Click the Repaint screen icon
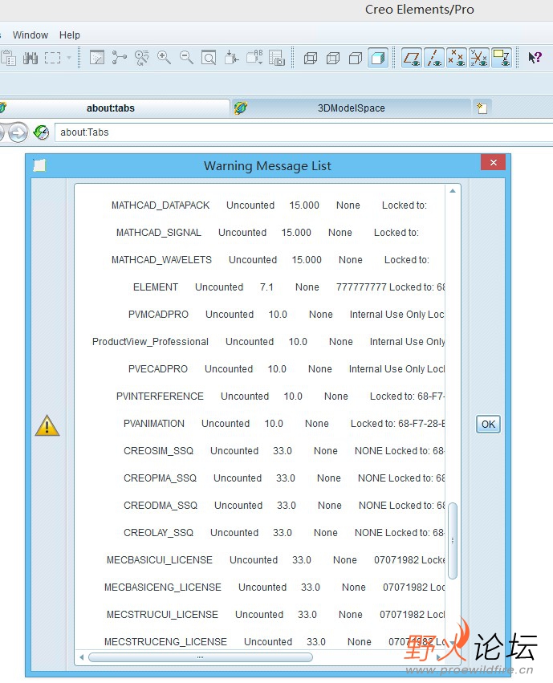 click(96, 58)
